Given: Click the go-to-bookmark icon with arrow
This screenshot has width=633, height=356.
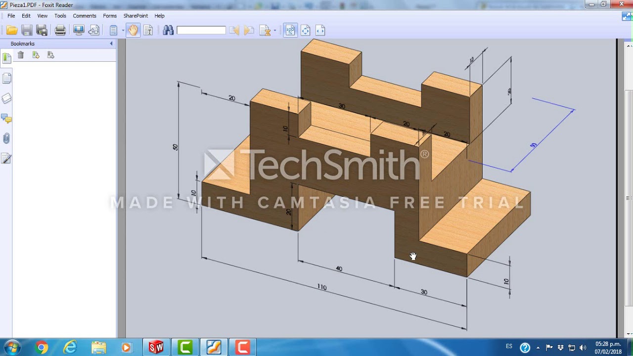Looking at the screenshot, I should [x=50, y=55].
